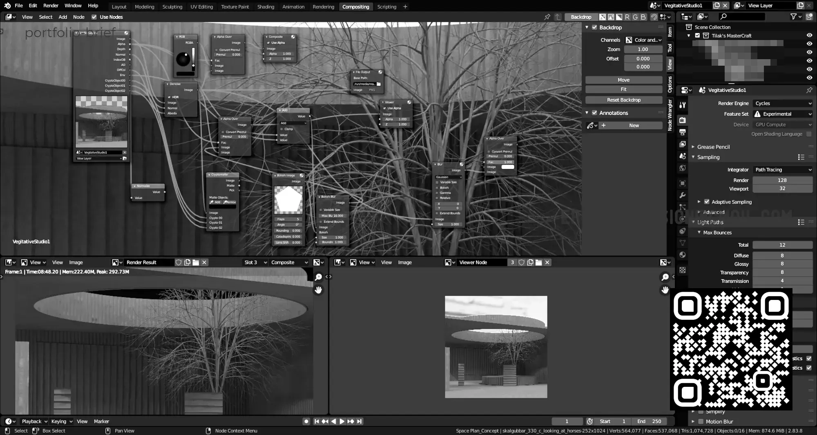Show only the red channel in backdrop

pos(627,17)
